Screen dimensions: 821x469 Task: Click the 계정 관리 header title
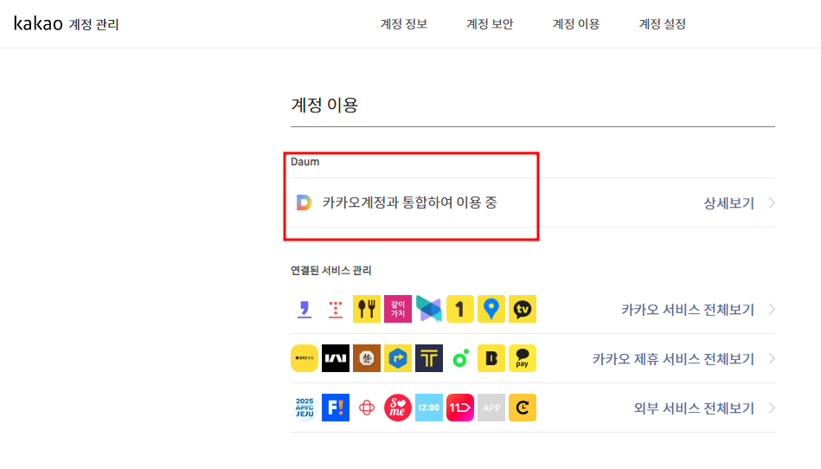[93, 24]
